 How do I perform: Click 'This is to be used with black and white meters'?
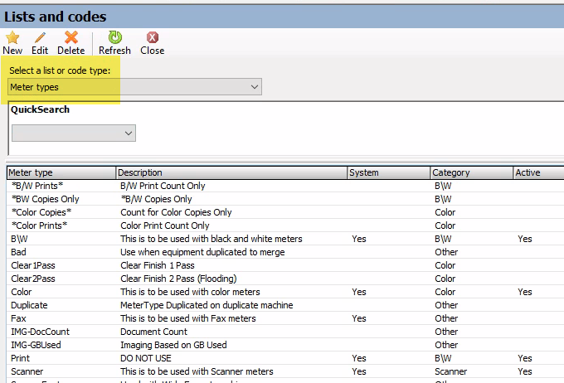[x=211, y=239]
